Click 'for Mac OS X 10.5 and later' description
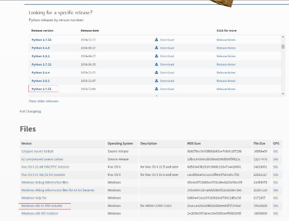289x221 pixels. pos(159,167)
